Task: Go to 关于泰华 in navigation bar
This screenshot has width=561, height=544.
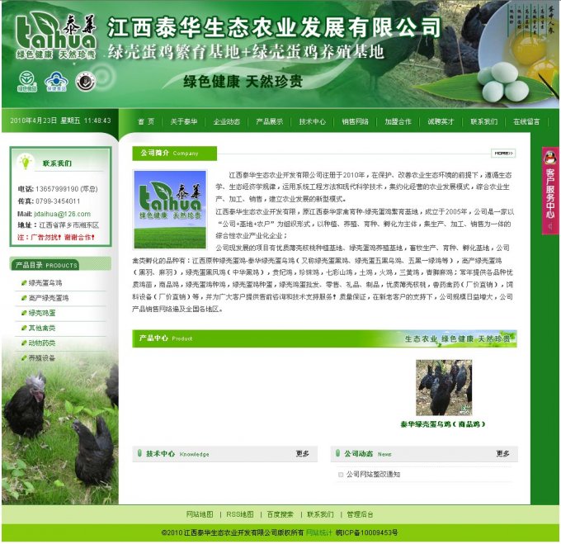Action: point(184,121)
